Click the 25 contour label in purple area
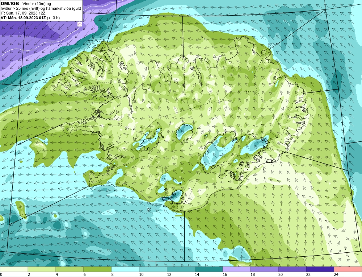Image resolution: width=362 pixels, height=277 pixels. click(79, 24)
